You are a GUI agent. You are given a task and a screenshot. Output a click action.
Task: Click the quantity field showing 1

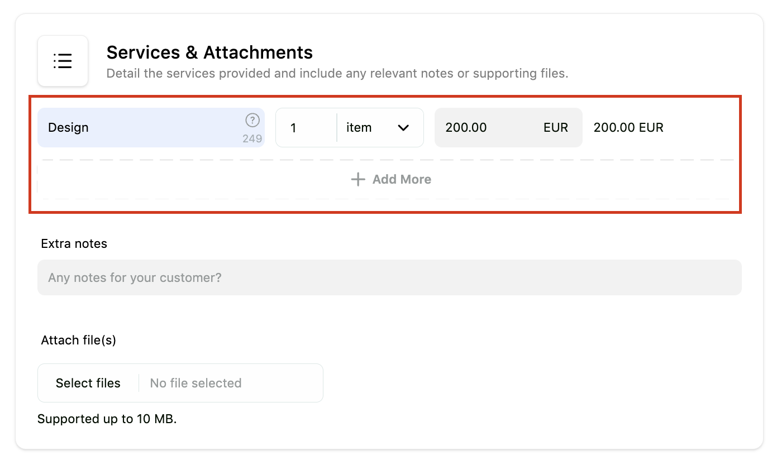[x=306, y=128]
